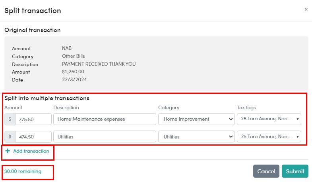The image size is (312, 182).
Task: Click the dollar sign before 775.50
Action: coord(10,119)
